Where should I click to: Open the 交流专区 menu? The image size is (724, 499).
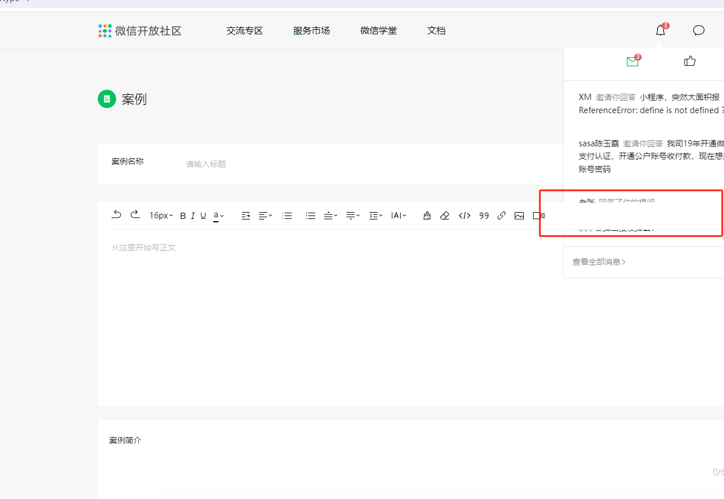coord(244,31)
